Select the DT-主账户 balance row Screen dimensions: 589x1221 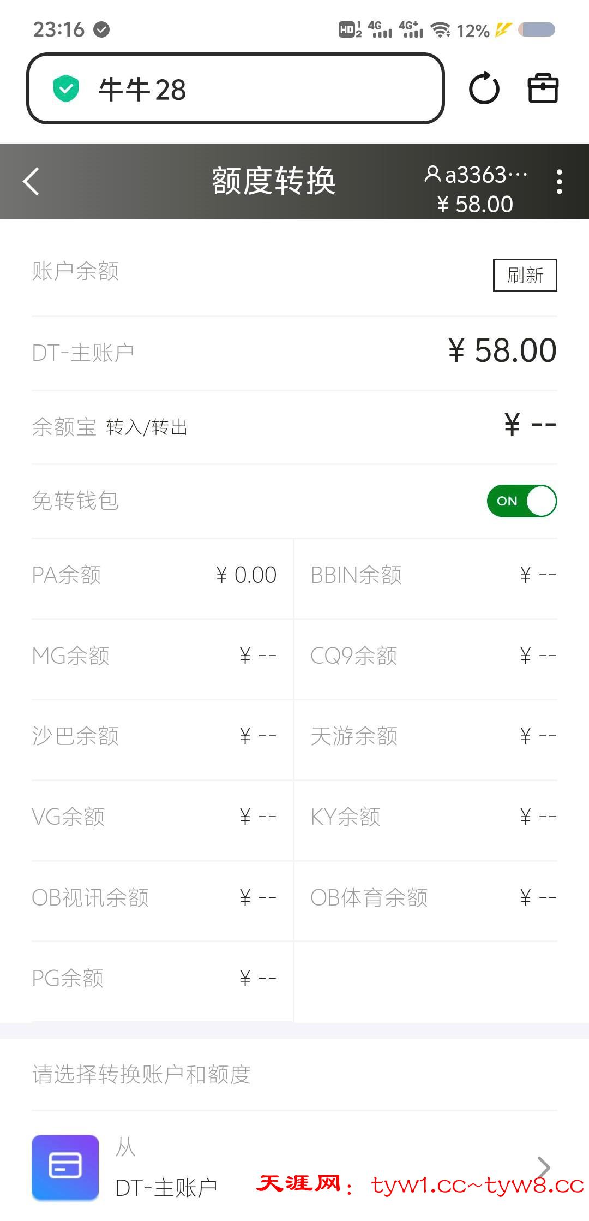point(294,352)
